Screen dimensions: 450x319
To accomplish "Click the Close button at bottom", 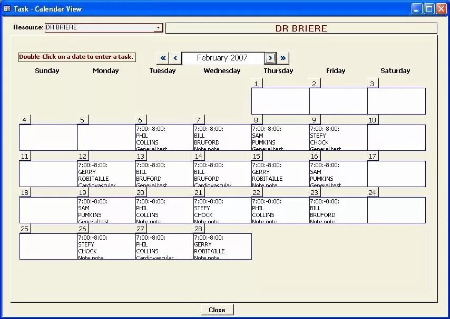I will [x=217, y=310].
